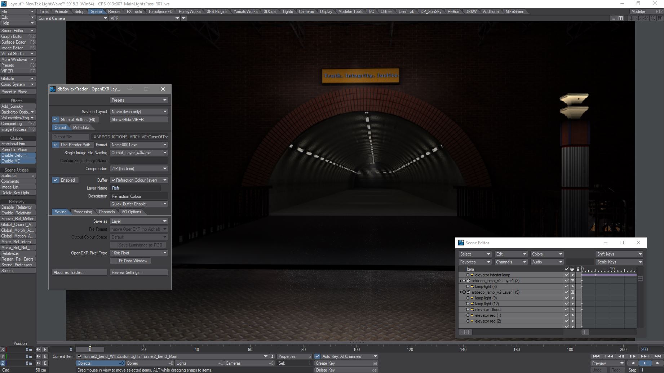Screen dimensions: 664x373
Task: Click the Layer Name input field
Action: coord(135,188)
